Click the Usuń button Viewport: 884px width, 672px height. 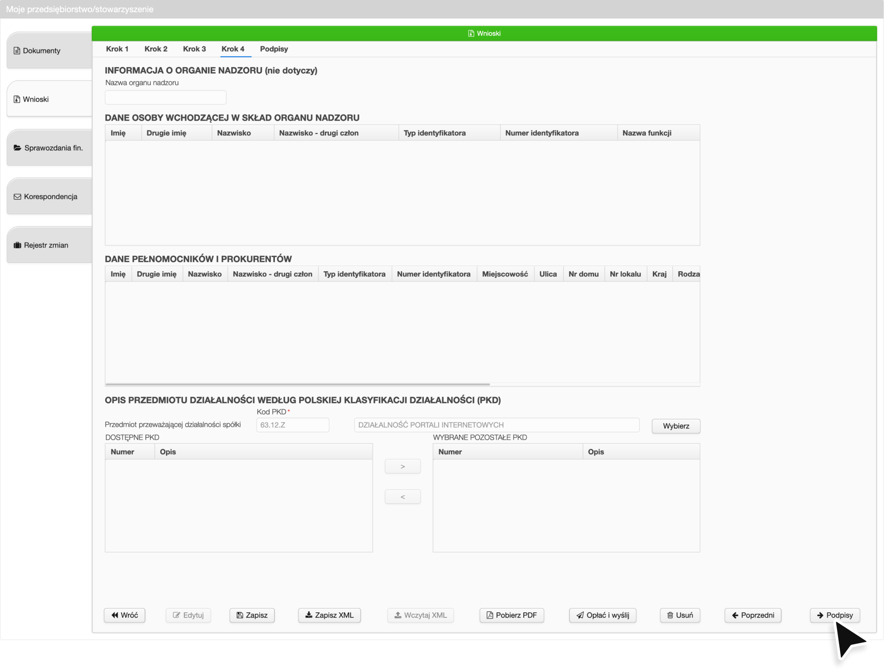click(x=680, y=615)
